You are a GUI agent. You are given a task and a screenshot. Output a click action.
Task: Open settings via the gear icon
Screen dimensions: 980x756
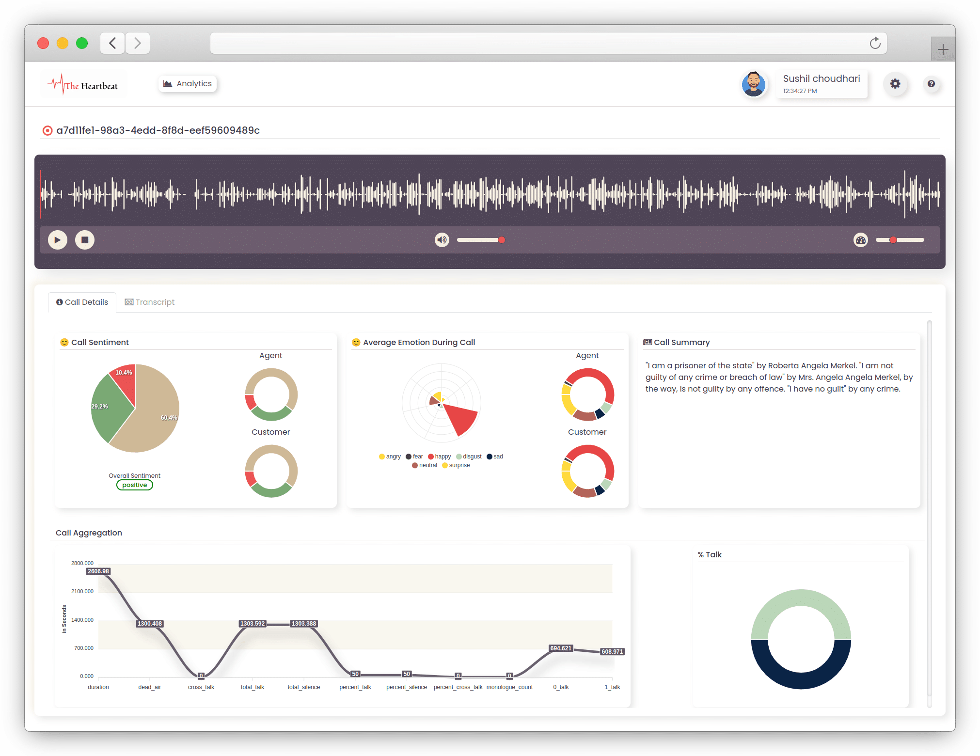896,84
